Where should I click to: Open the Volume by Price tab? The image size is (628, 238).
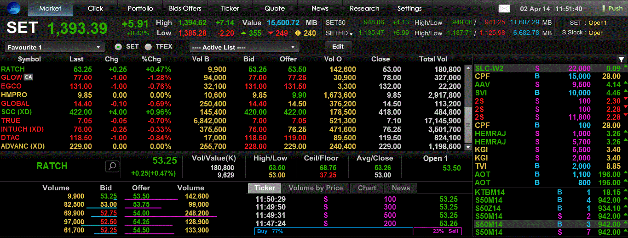(x=315, y=188)
